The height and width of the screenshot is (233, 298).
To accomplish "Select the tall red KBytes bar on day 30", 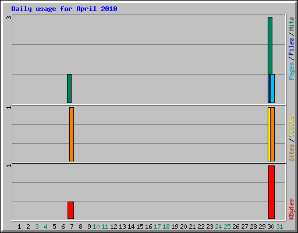I will [271, 192].
